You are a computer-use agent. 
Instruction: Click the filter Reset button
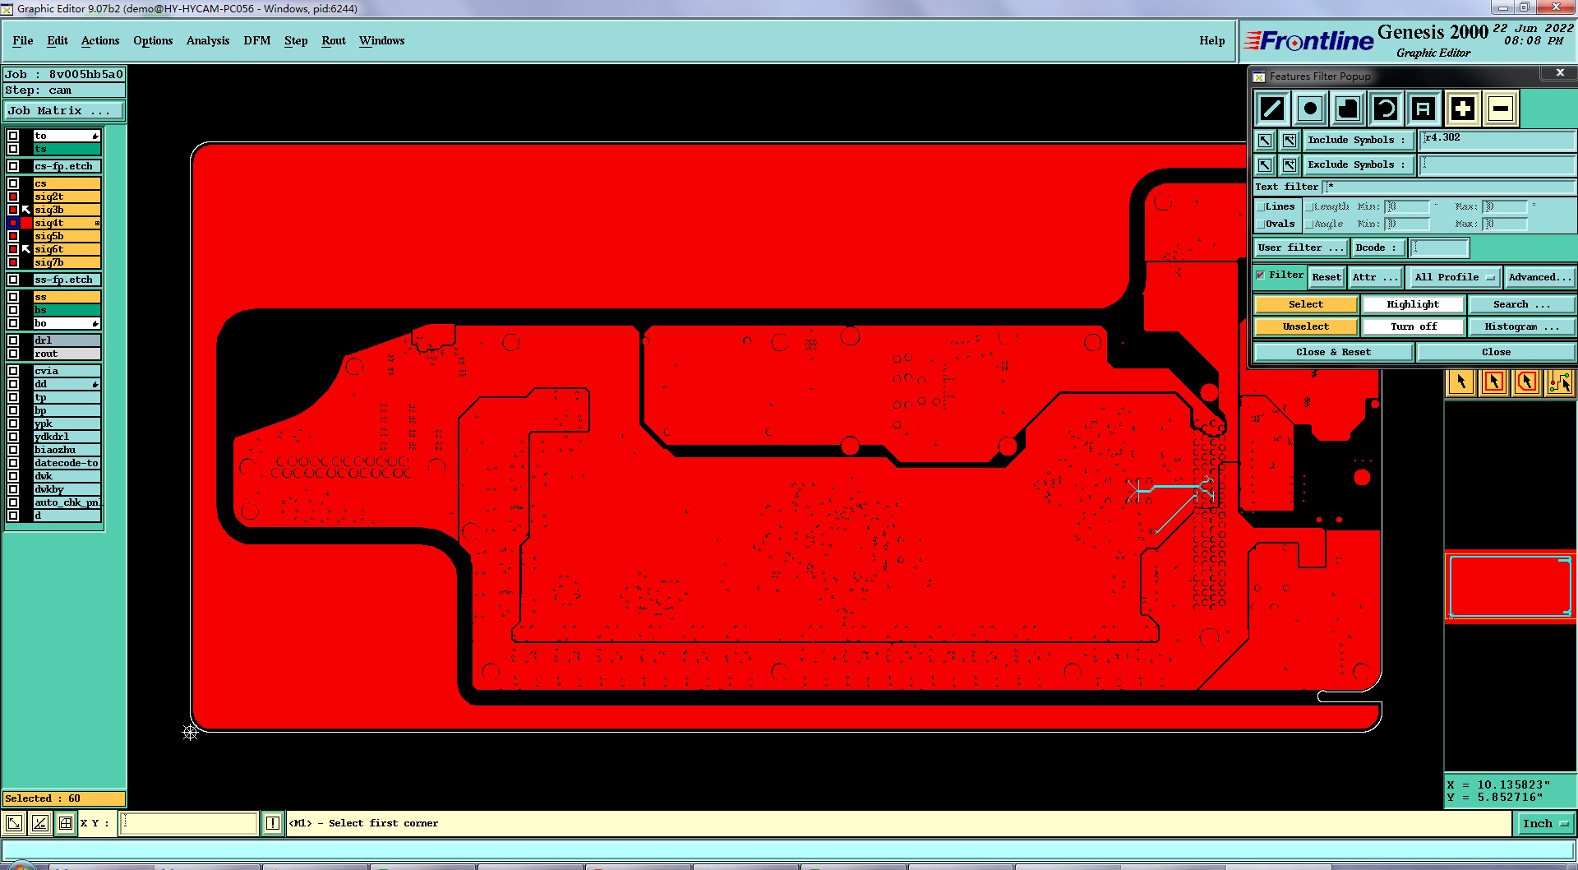pos(1327,277)
